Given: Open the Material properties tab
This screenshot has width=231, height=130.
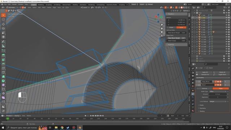Looking at the screenshot, I should click(193, 111).
